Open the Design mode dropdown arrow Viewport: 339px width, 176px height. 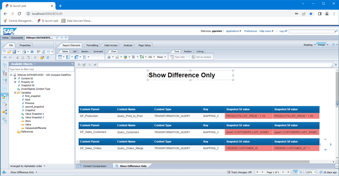(328, 45)
